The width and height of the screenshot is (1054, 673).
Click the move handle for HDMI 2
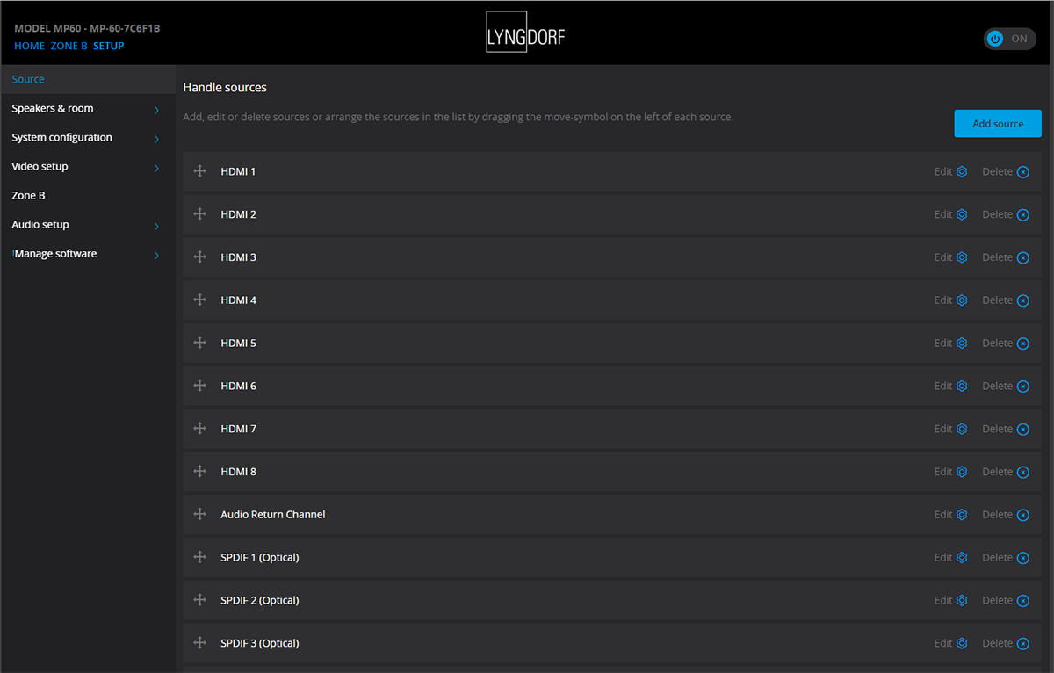199,214
